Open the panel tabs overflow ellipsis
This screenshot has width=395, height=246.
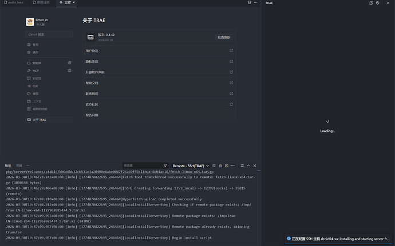pyautogui.click(x=27, y=166)
